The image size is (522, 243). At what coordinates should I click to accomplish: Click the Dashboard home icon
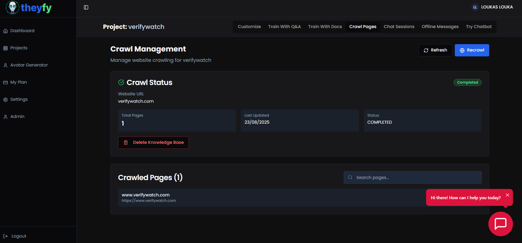tap(5, 31)
